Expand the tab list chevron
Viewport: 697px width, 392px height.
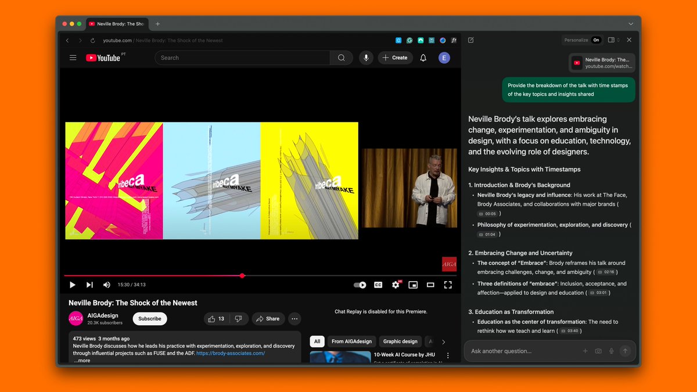point(631,24)
